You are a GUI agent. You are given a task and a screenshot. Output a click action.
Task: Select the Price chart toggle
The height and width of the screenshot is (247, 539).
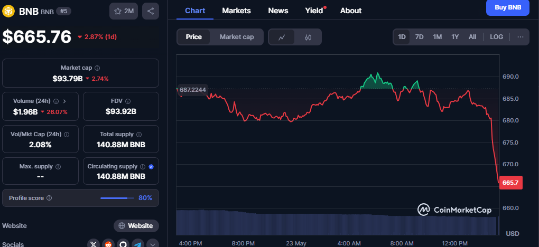(x=193, y=37)
